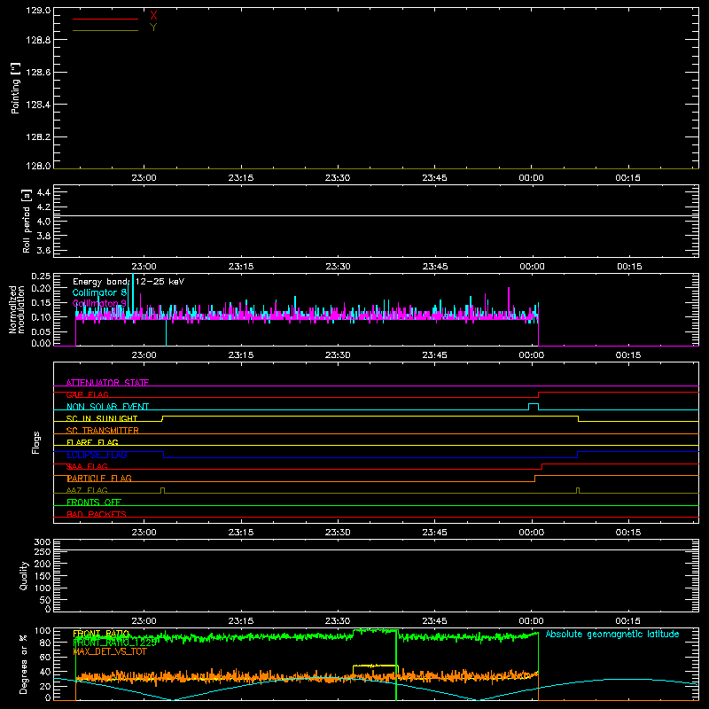This screenshot has height=709, width=709.
Task: Click the 0.25 value on modulation axis
Action: click(41, 277)
